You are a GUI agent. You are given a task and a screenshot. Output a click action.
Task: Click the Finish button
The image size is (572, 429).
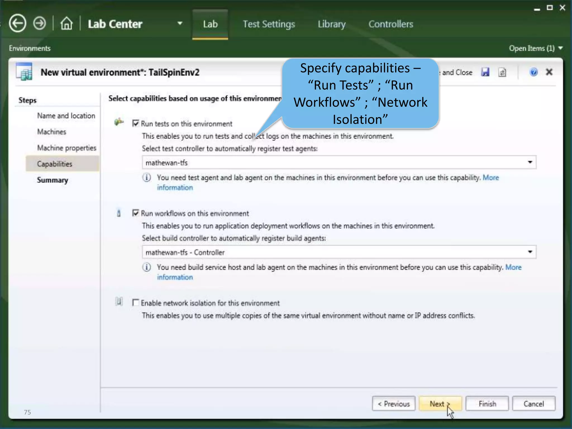pyautogui.click(x=487, y=404)
